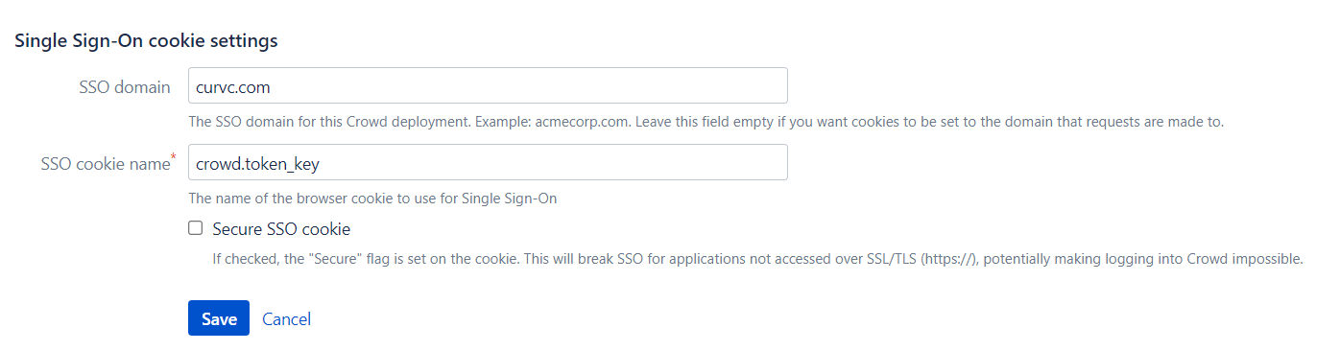This screenshot has width=1340, height=351.
Task: Save the cookie settings
Action: pyautogui.click(x=219, y=318)
